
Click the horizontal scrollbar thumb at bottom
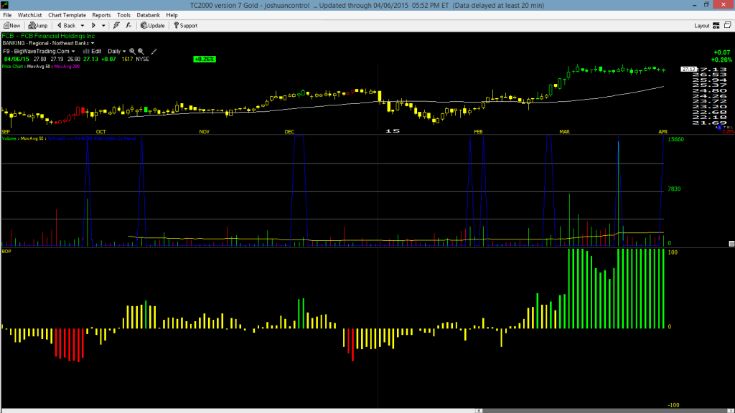(604, 411)
